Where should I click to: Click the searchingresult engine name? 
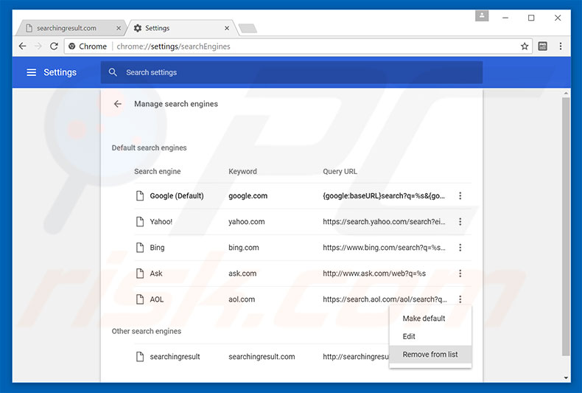(175, 357)
